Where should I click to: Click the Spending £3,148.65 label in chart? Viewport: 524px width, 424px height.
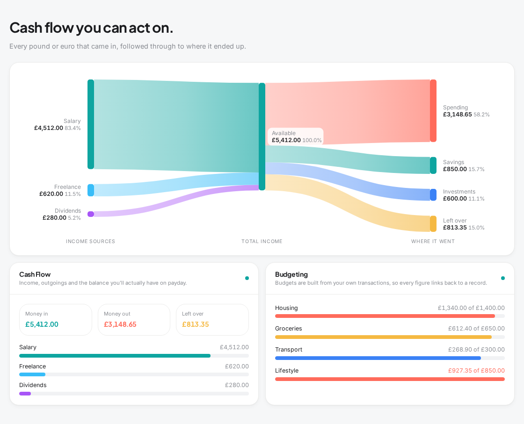[466, 111]
